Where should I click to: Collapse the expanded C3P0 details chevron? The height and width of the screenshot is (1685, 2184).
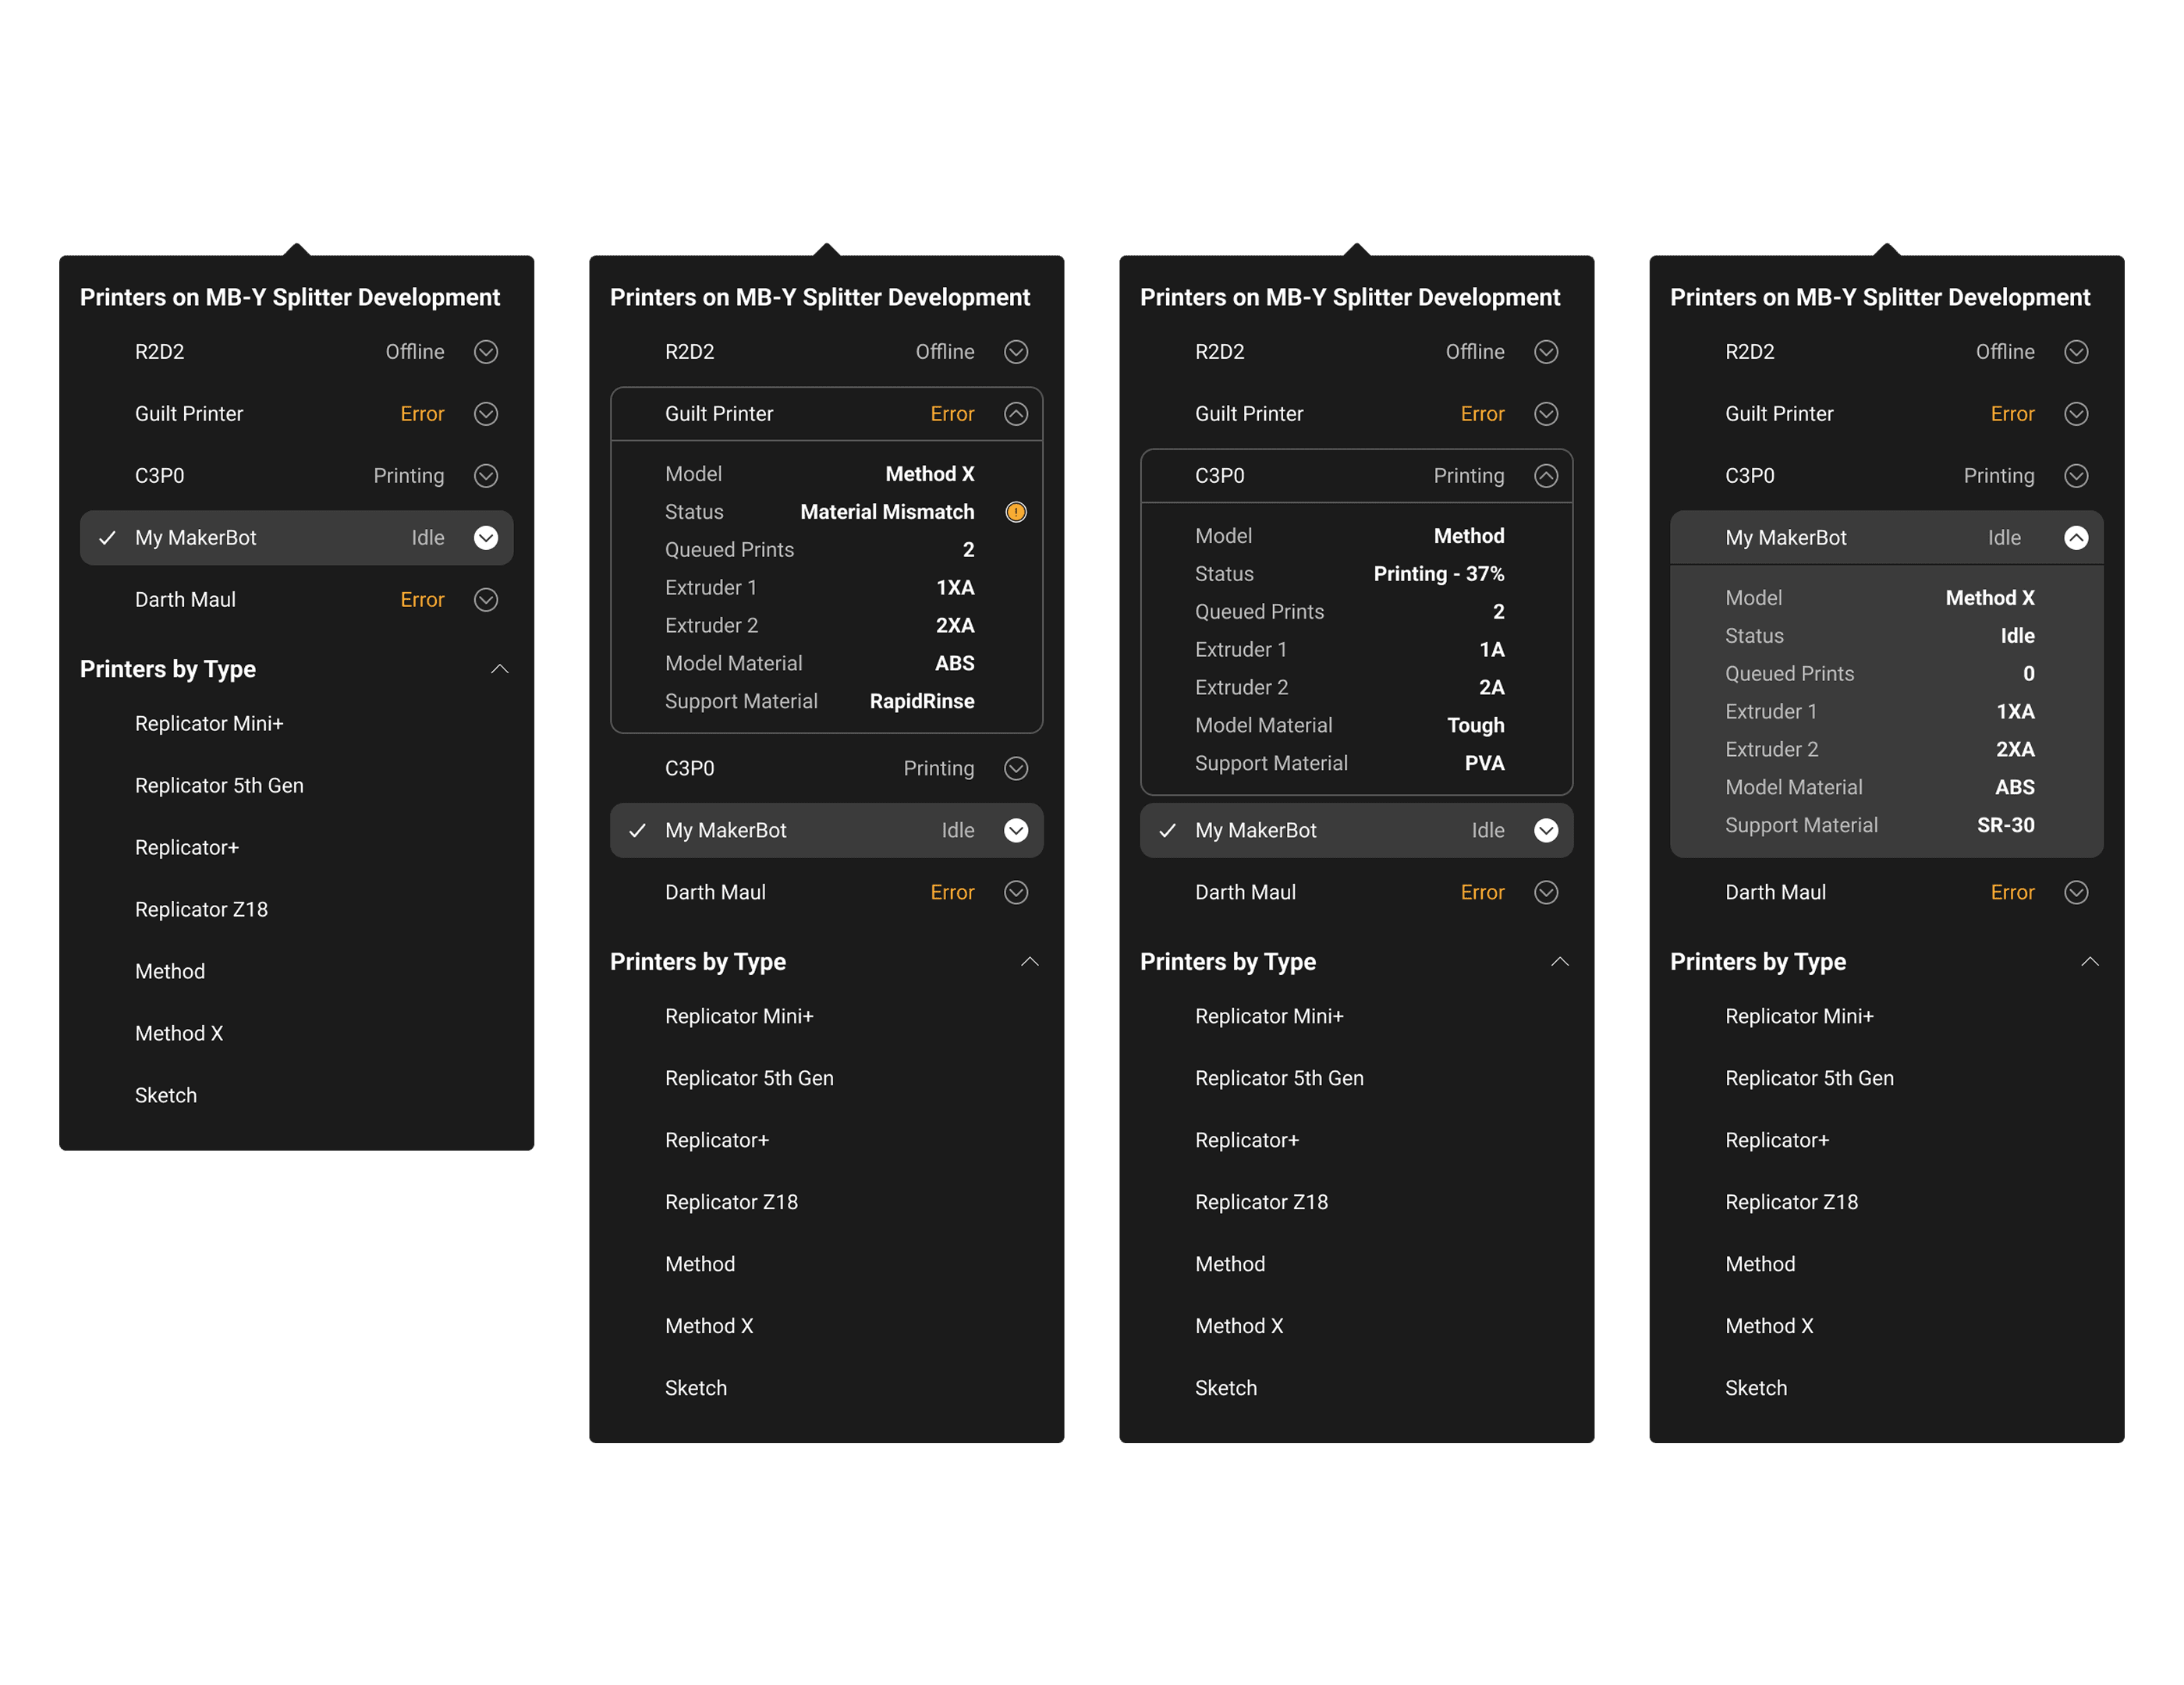(1545, 476)
